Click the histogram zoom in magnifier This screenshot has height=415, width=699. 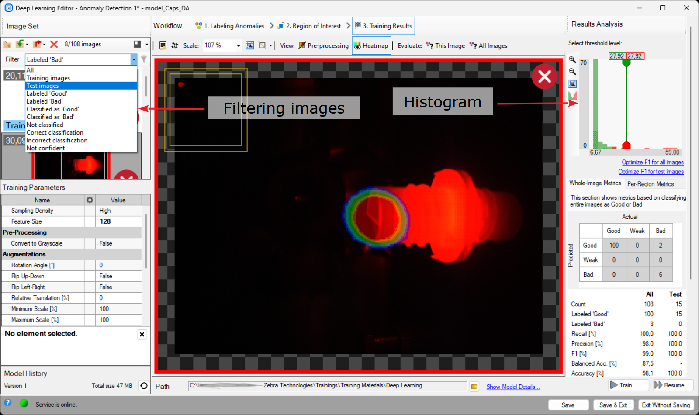[x=572, y=60]
